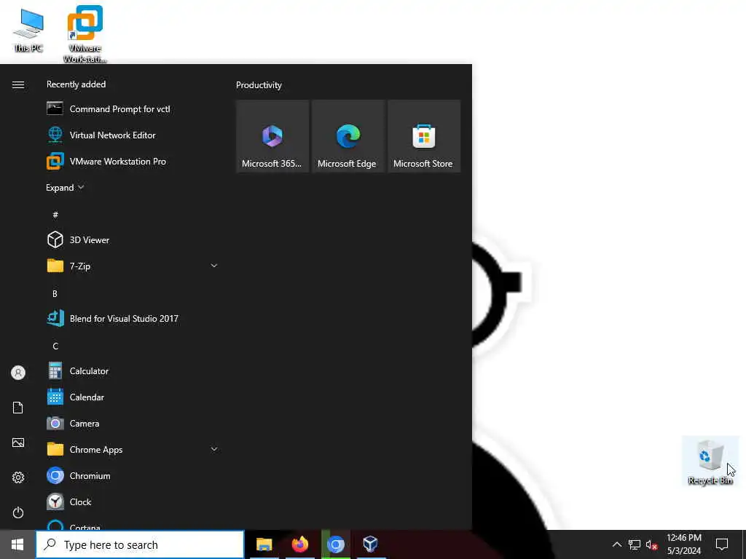Select the This PC desktop icon
This screenshot has width=746, height=559.
point(28,31)
